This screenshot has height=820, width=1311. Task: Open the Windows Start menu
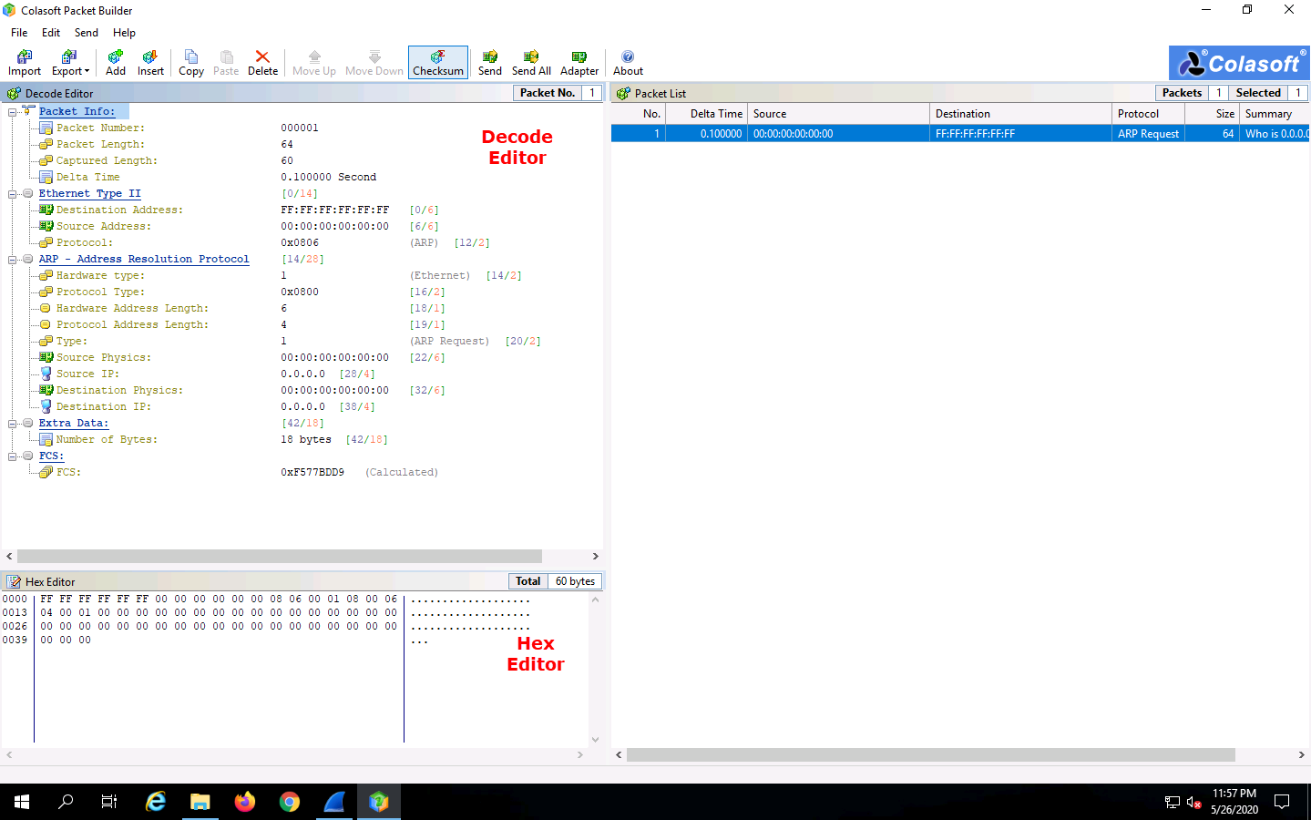click(22, 802)
